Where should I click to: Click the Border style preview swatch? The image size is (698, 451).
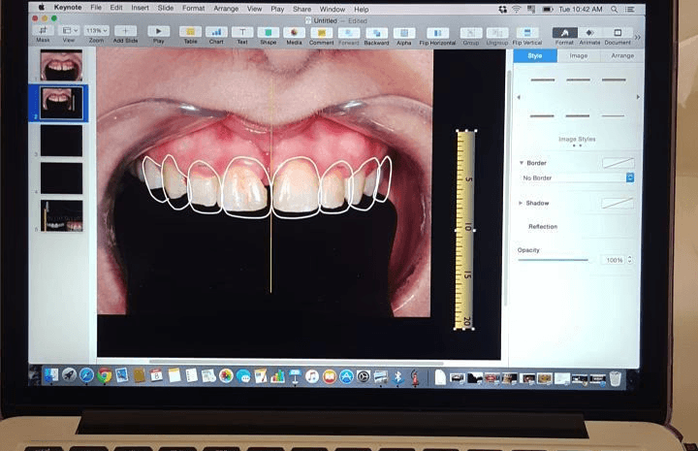coord(618,163)
